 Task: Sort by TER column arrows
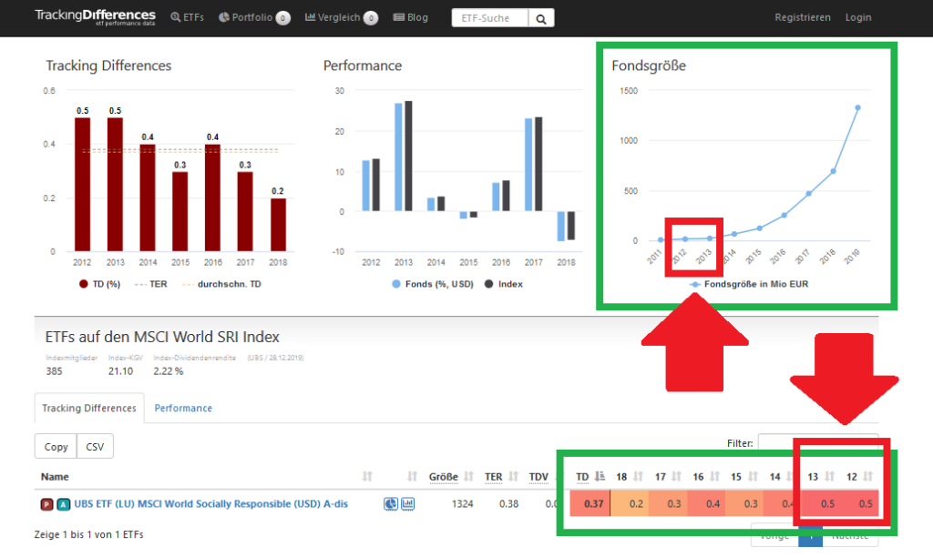pyautogui.click(x=514, y=477)
